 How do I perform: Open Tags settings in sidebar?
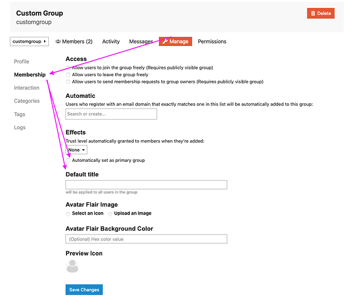click(19, 114)
